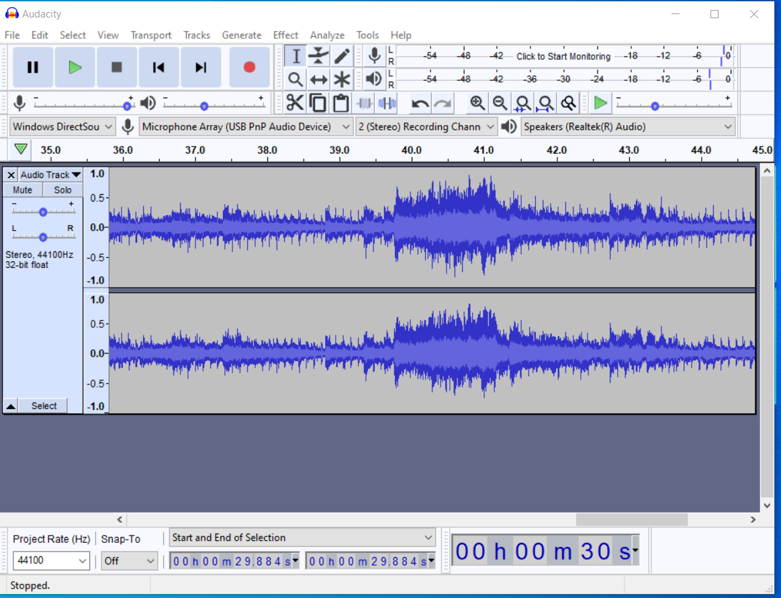Click the Play-at-Speed green arrow
781x598 pixels.
pos(601,103)
